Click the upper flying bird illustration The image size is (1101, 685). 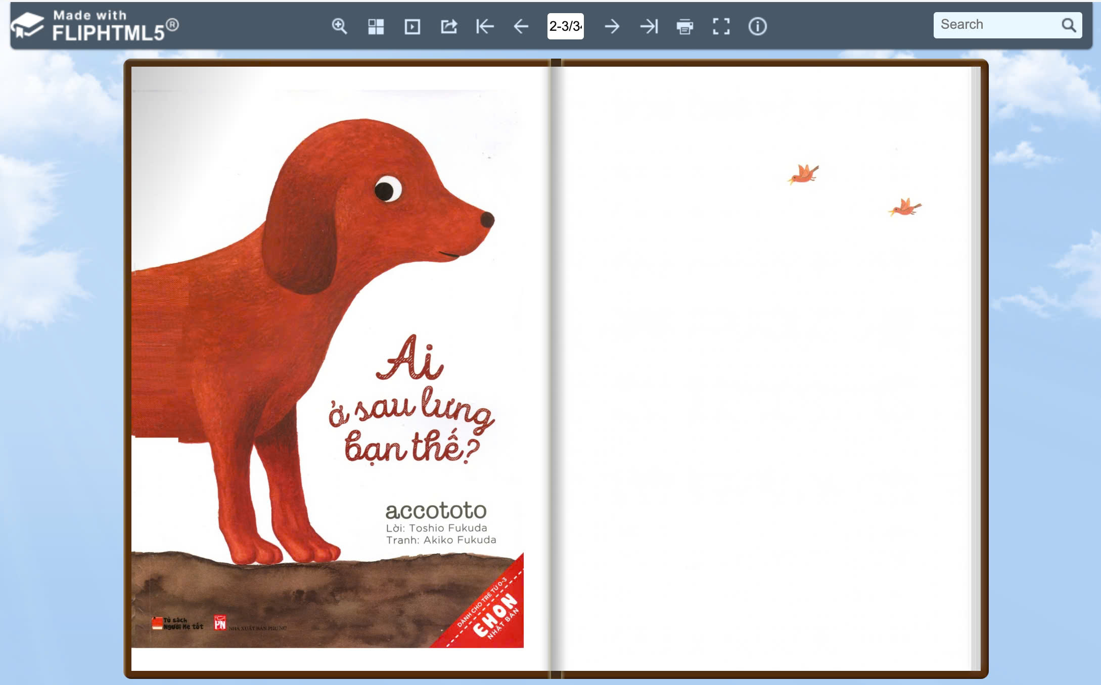point(804,174)
